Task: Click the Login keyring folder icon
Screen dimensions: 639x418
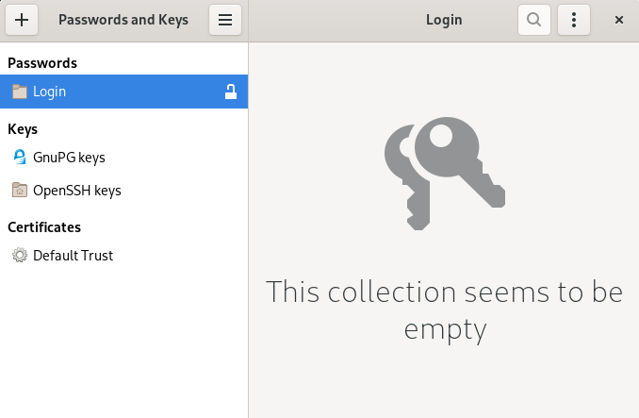Action: pyautogui.click(x=20, y=92)
